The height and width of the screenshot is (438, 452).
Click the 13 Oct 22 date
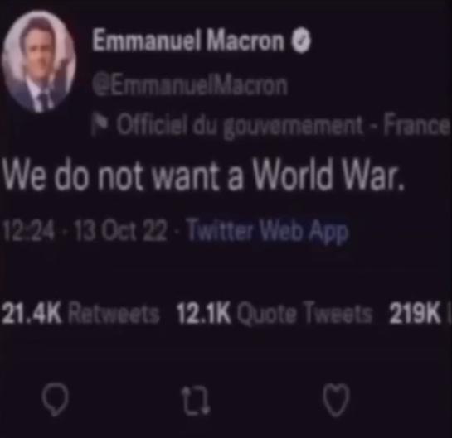point(119,232)
